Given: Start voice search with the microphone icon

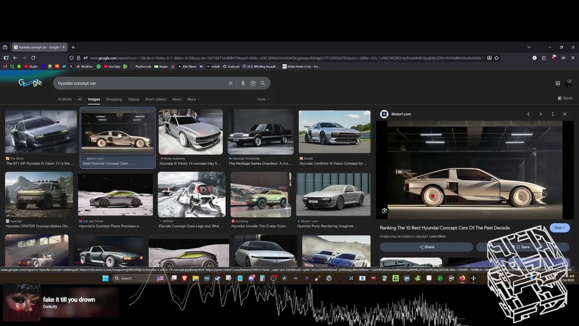Looking at the screenshot, I should pos(243,83).
